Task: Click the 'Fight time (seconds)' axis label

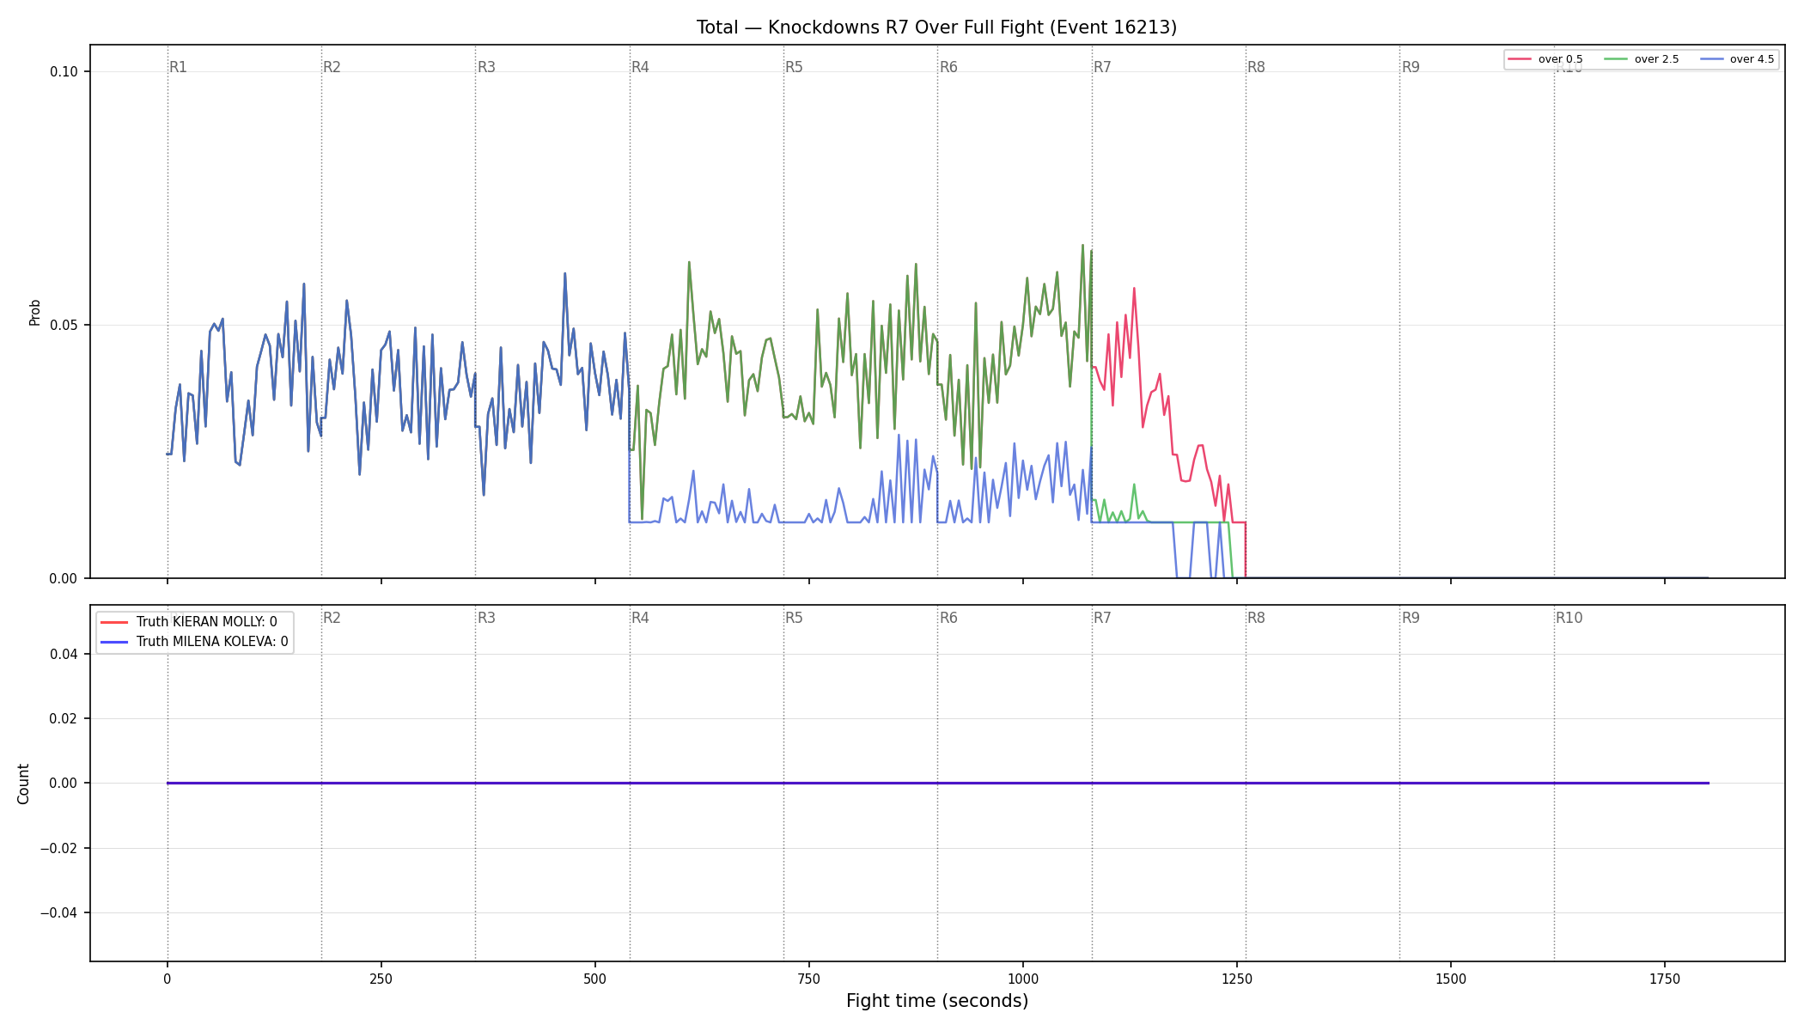Action: [x=937, y=1001]
